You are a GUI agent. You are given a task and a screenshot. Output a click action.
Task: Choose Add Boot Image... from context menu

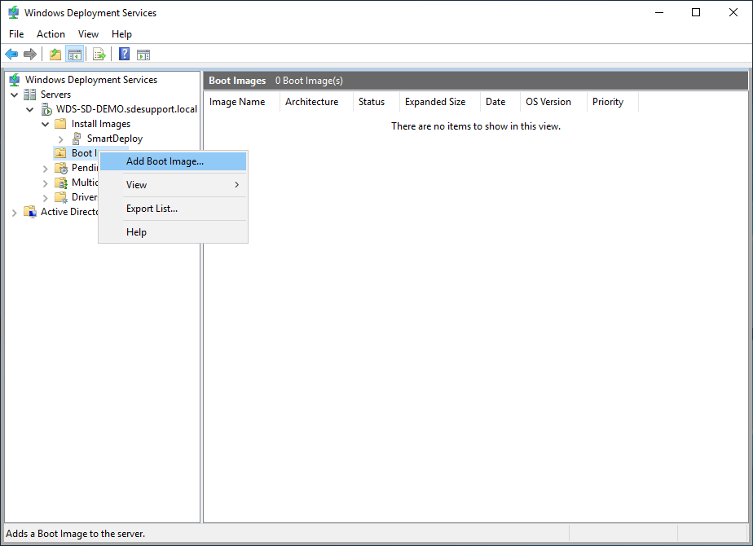(x=173, y=161)
